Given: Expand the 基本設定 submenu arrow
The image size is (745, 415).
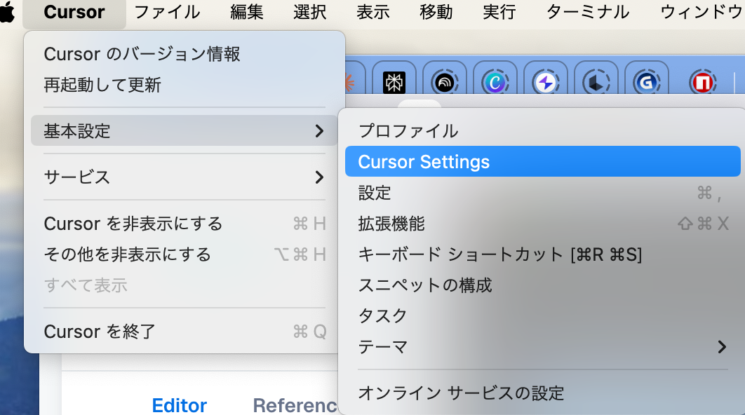Looking at the screenshot, I should tap(319, 131).
